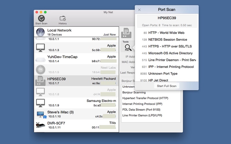
Task: Click the 10.0.1.7 address text
Action: (x=54, y=83)
